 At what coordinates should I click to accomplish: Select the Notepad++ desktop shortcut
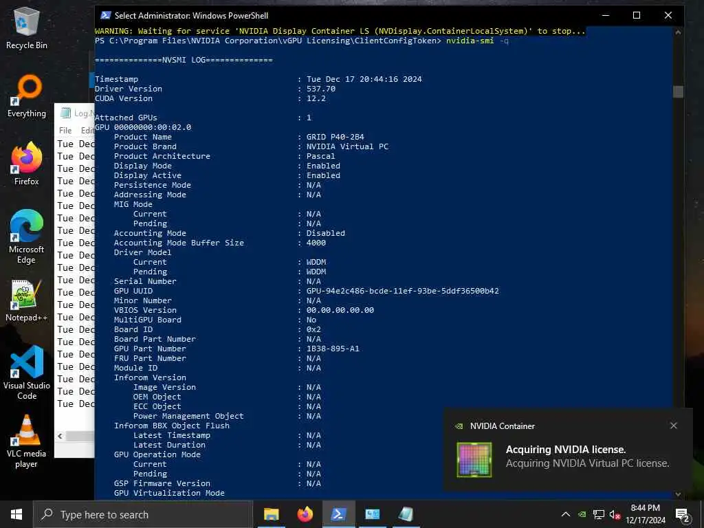click(27, 301)
